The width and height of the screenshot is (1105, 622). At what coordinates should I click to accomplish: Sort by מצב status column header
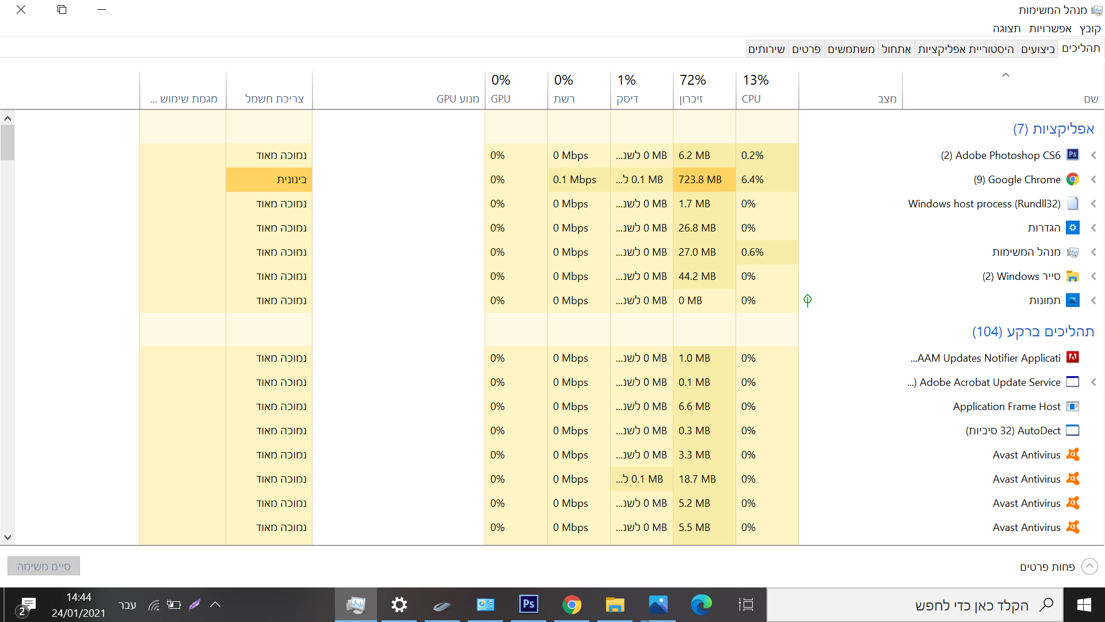click(851, 89)
